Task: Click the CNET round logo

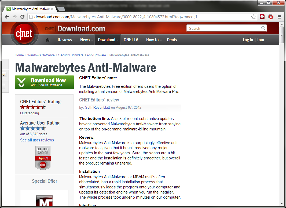Action: tap(24, 34)
